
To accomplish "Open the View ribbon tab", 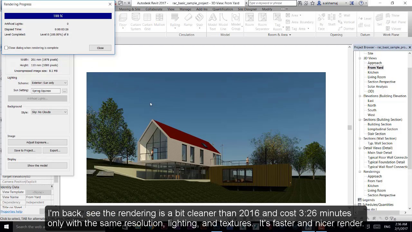I will (x=171, y=9).
